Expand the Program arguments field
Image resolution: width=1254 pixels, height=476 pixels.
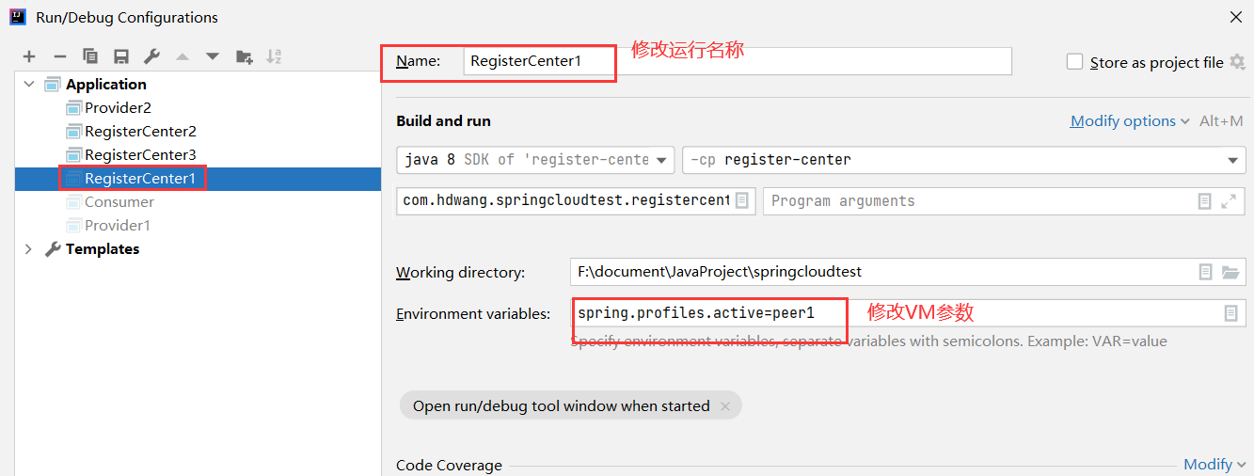1229,201
